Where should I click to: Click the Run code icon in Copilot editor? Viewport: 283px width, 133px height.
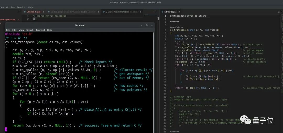tap(279, 12)
